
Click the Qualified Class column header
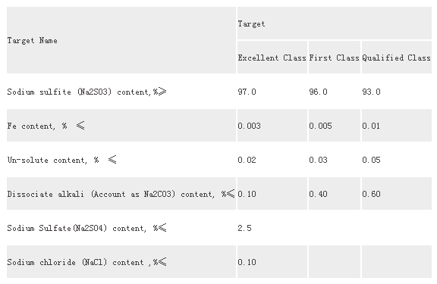397,58
